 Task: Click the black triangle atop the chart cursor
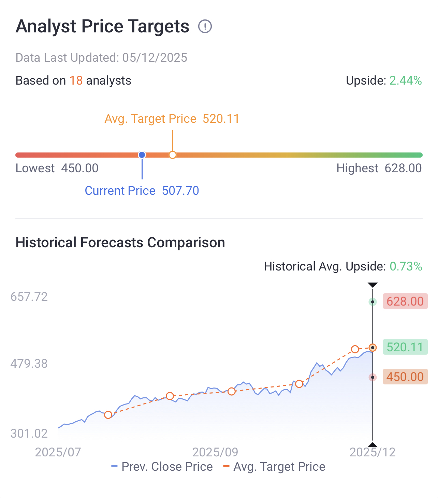click(x=373, y=285)
